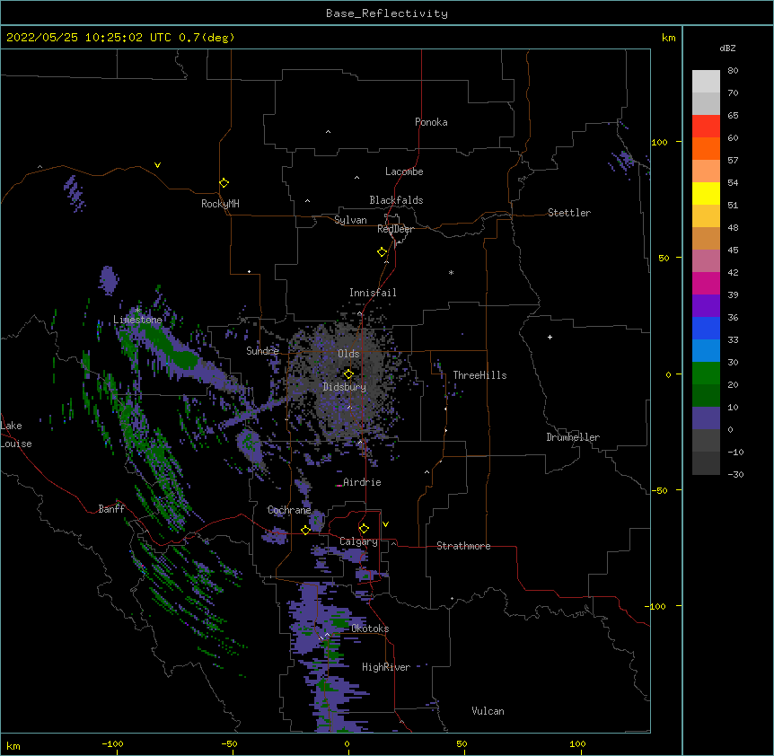
Task: Click the Stettler label
Action: tap(569, 213)
